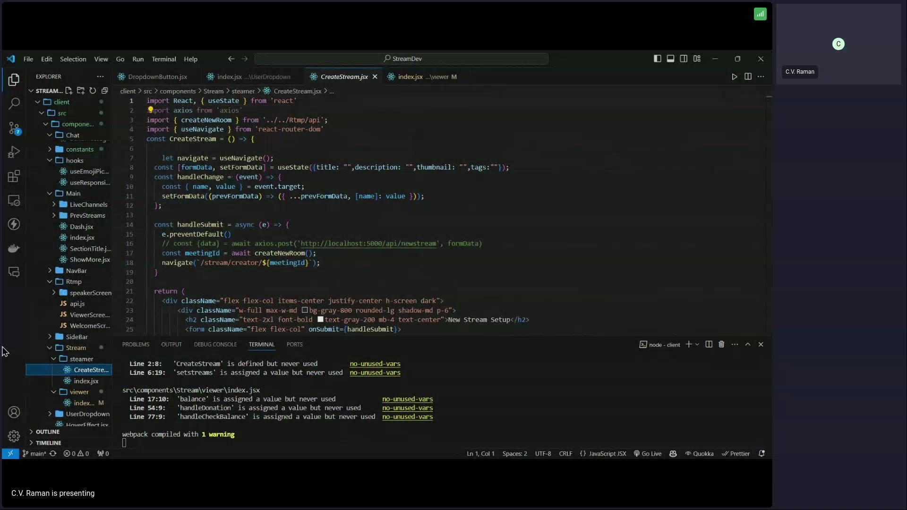Click the CreateStream.jsx editor tab
The width and height of the screenshot is (907, 510).
coord(344,76)
